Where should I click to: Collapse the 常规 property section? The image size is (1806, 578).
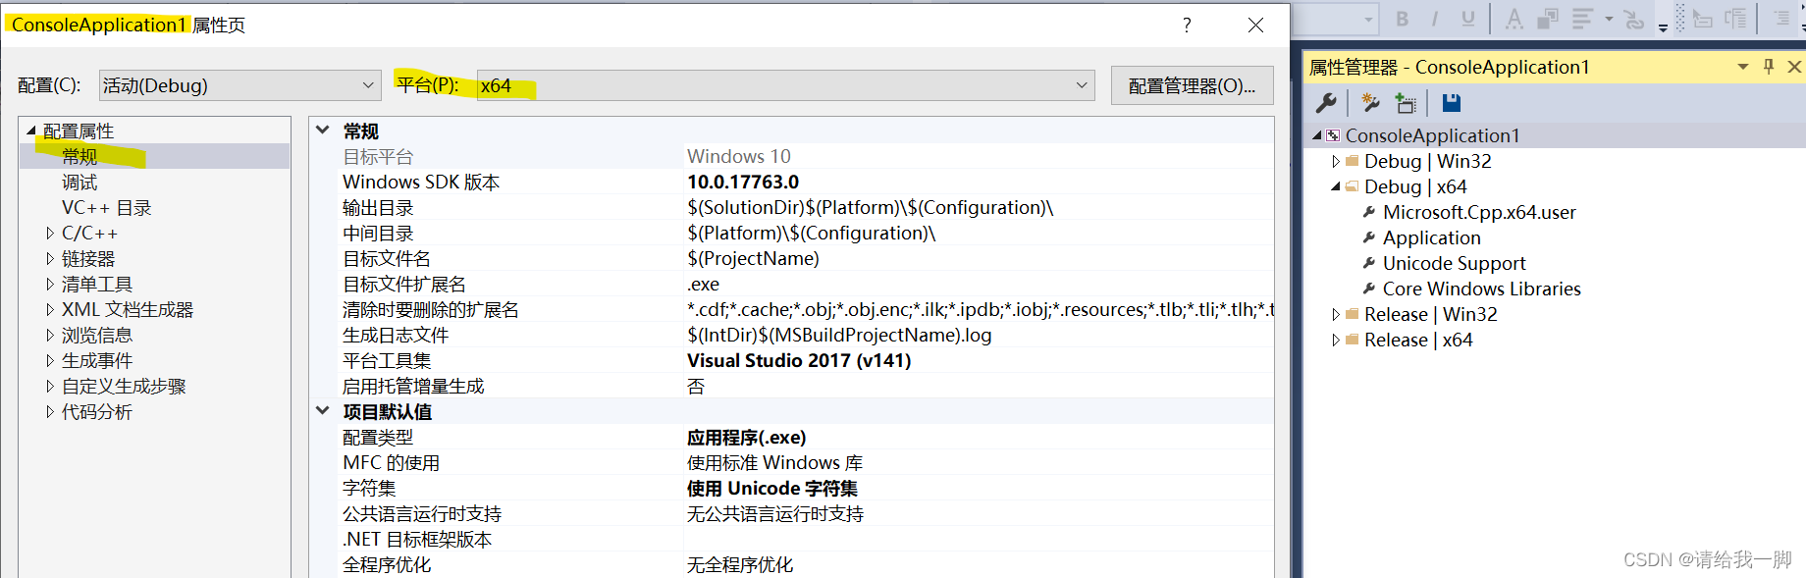(x=322, y=131)
